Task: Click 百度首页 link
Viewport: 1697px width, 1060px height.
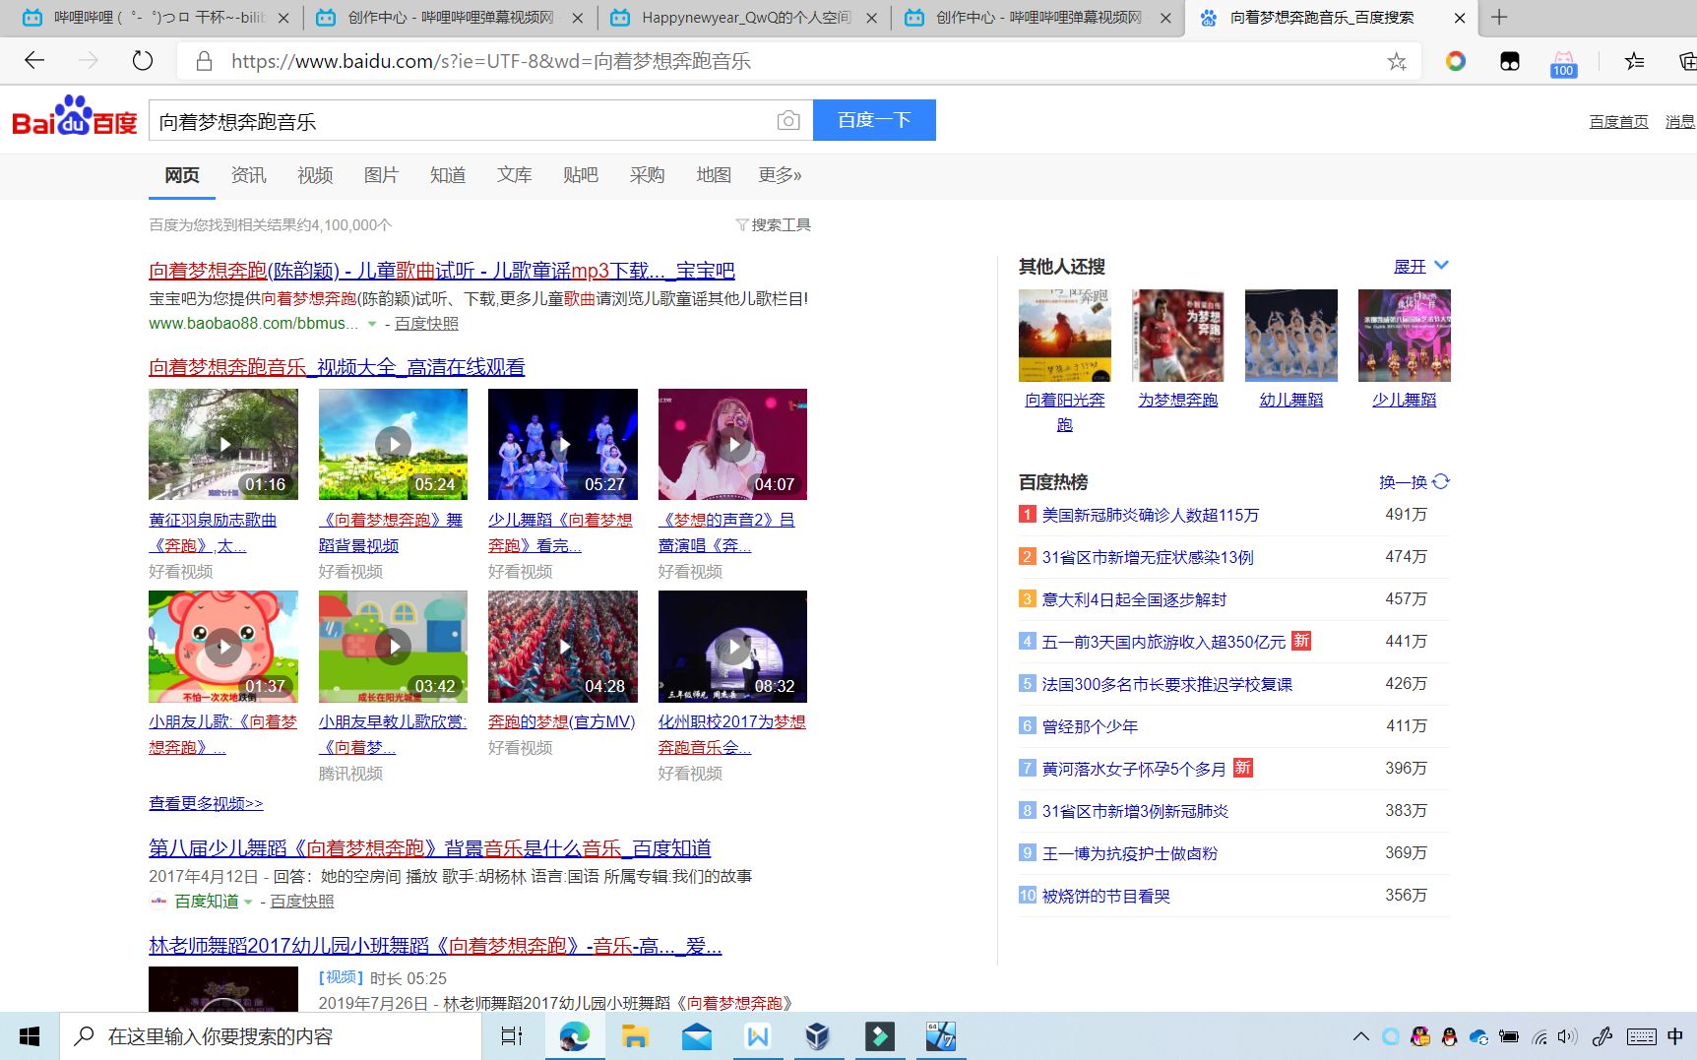Action: pyautogui.click(x=1618, y=121)
